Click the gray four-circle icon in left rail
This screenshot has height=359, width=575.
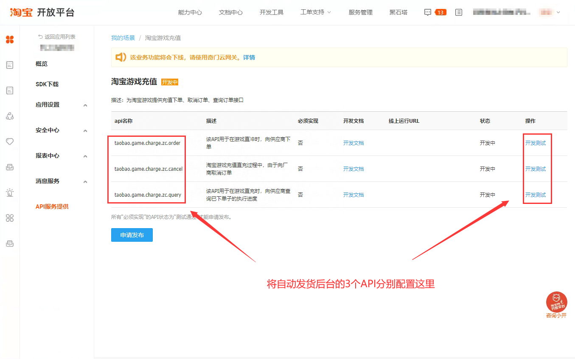10,218
